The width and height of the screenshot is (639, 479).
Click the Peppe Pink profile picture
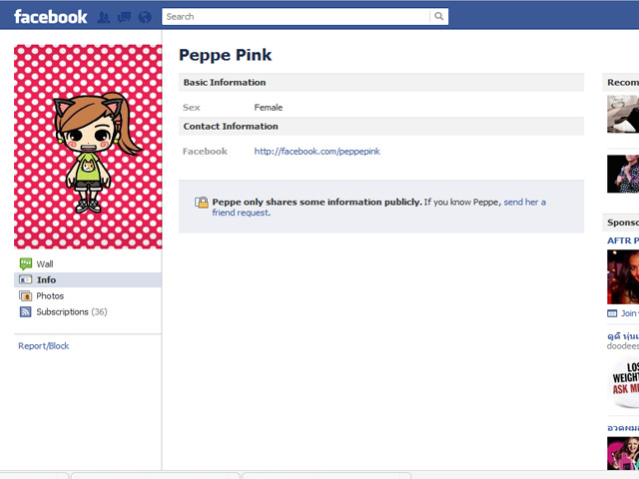click(x=88, y=147)
